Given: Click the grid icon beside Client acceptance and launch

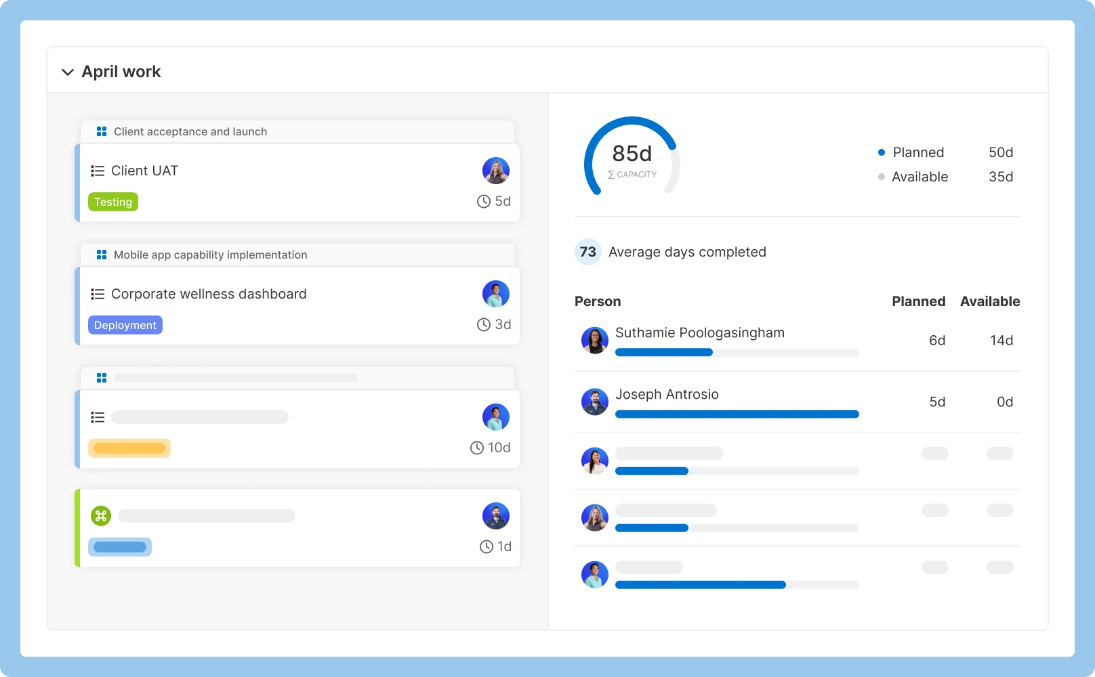Looking at the screenshot, I should pyautogui.click(x=102, y=131).
